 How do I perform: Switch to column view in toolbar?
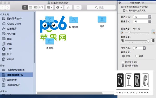pos(36,8)
